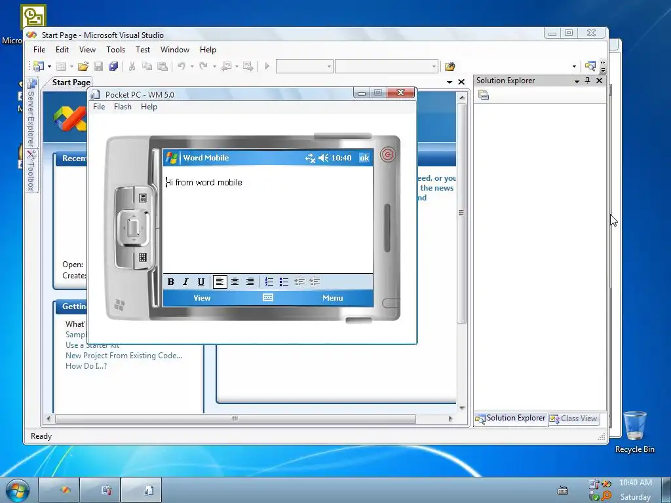Click the emulator's calendar hardware button
671x503 pixels.
click(143, 198)
